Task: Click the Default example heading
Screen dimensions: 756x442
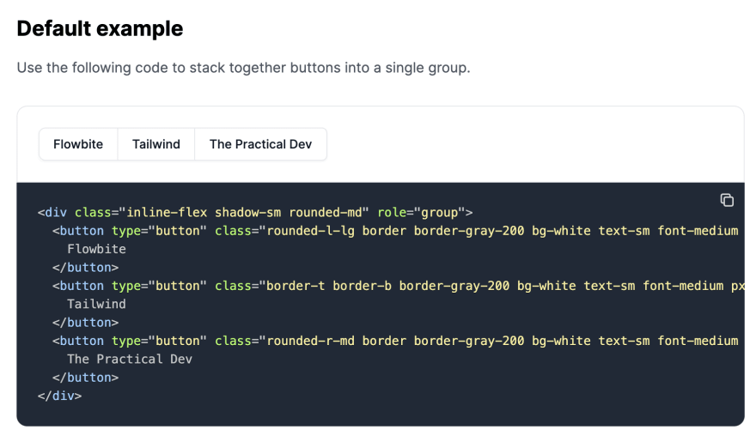Action: (x=100, y=28)
